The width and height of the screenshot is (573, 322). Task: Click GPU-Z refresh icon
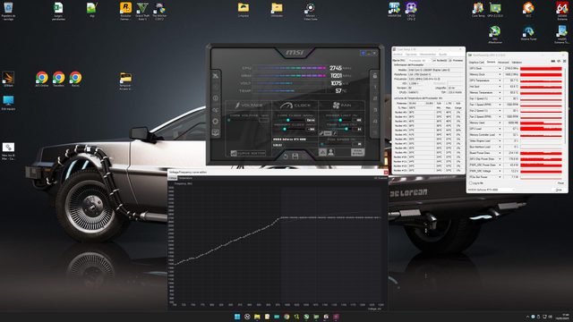pyautogui.click(x=559, y=61)
